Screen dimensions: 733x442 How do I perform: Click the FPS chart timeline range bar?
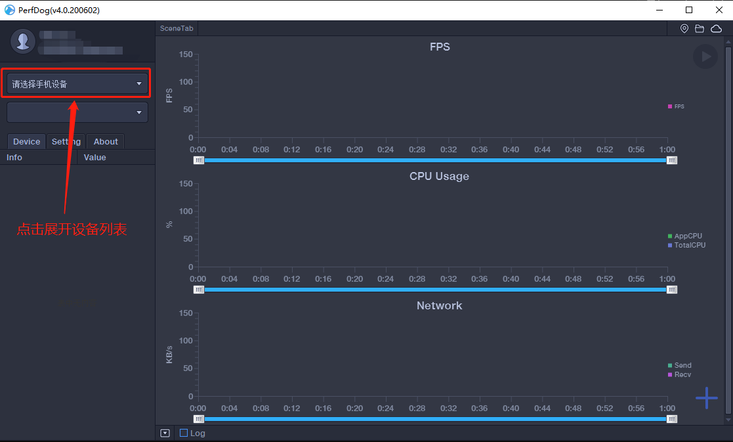point(435,160)
